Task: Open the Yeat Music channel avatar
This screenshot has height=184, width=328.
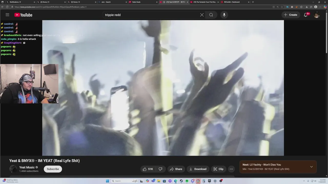Action: 13,169
